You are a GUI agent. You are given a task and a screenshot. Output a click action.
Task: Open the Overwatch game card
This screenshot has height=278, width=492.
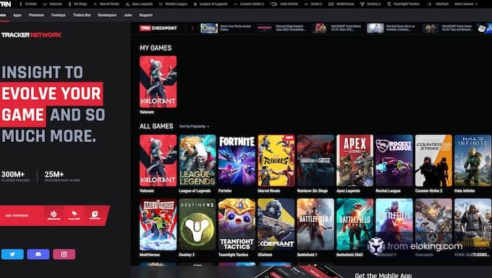pos(433,224)
